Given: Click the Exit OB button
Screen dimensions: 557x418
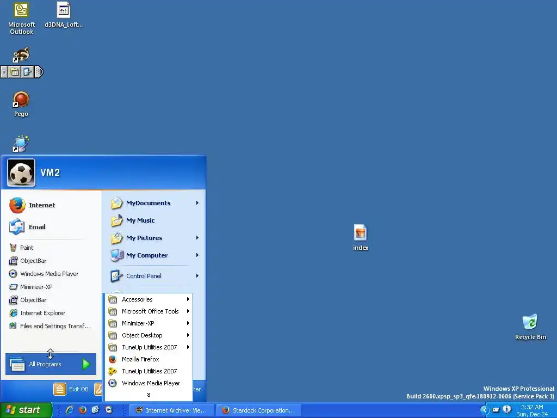Looking at the screenshot, I should 71,389.
